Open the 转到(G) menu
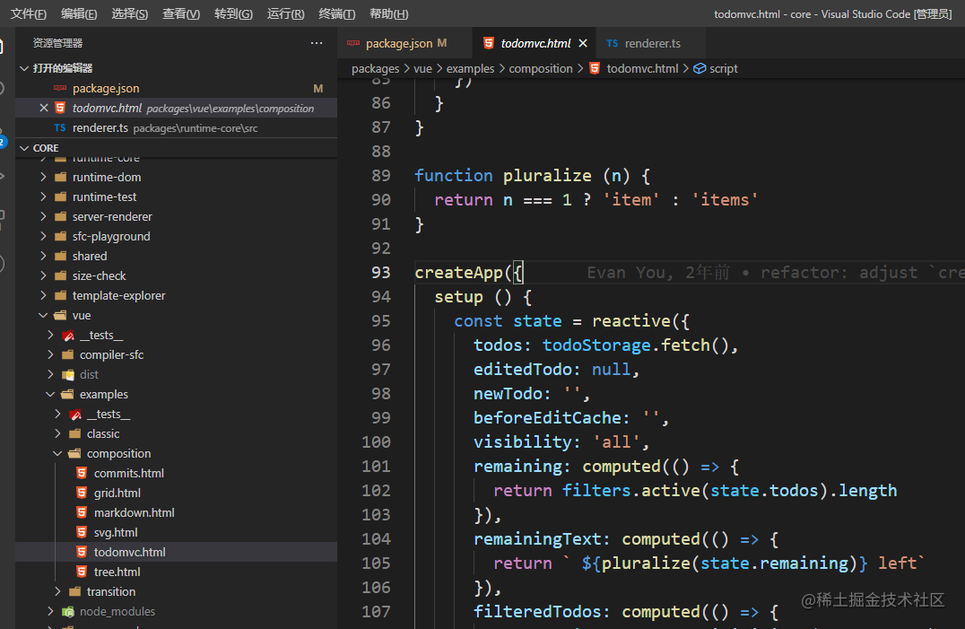Image resolution: width=965 pixels, height=629 pixels. tap(233, 13)
